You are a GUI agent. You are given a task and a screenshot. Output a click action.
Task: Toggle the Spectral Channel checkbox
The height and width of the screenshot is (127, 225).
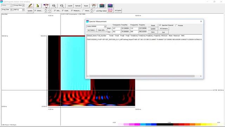[160, 25]
